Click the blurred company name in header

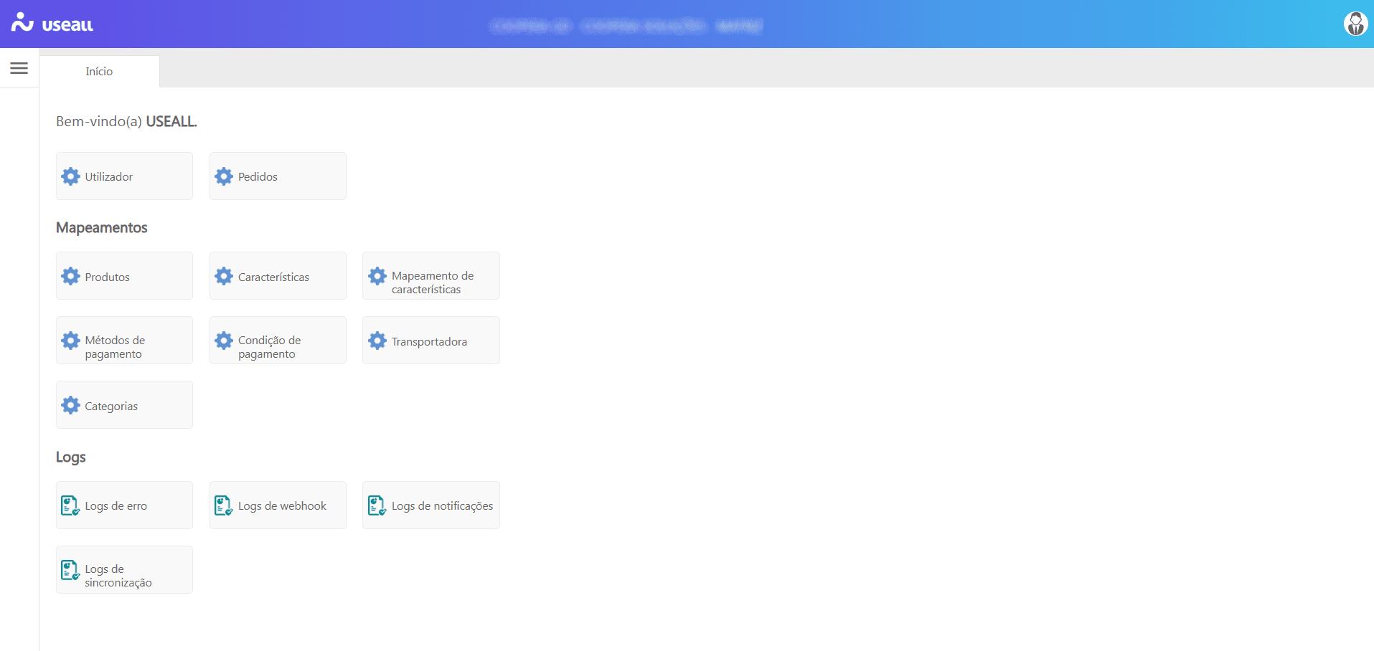coord(626,26)
